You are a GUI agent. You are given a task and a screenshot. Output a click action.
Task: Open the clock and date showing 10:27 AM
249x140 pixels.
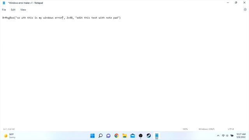point(241,136)
